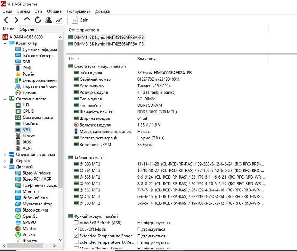Open the Довідка menu
Screen dimensions: 297x251
point(103,11)
